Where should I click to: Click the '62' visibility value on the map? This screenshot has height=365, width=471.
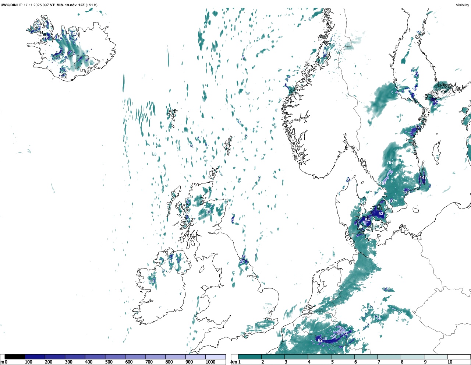pos(320,340)
